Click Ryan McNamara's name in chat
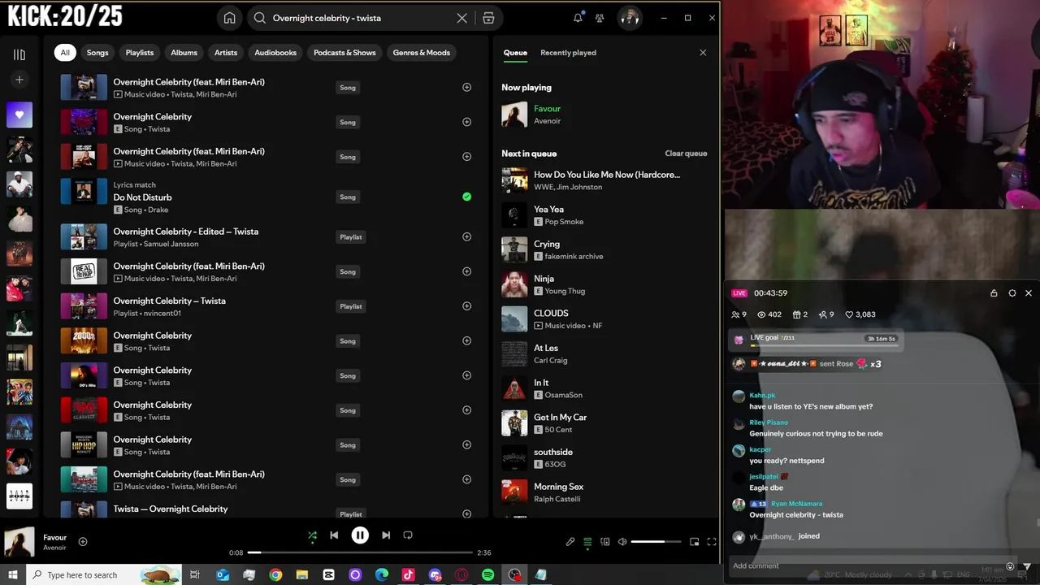The height and width of the screenshot is (585, 1040). 796,504
